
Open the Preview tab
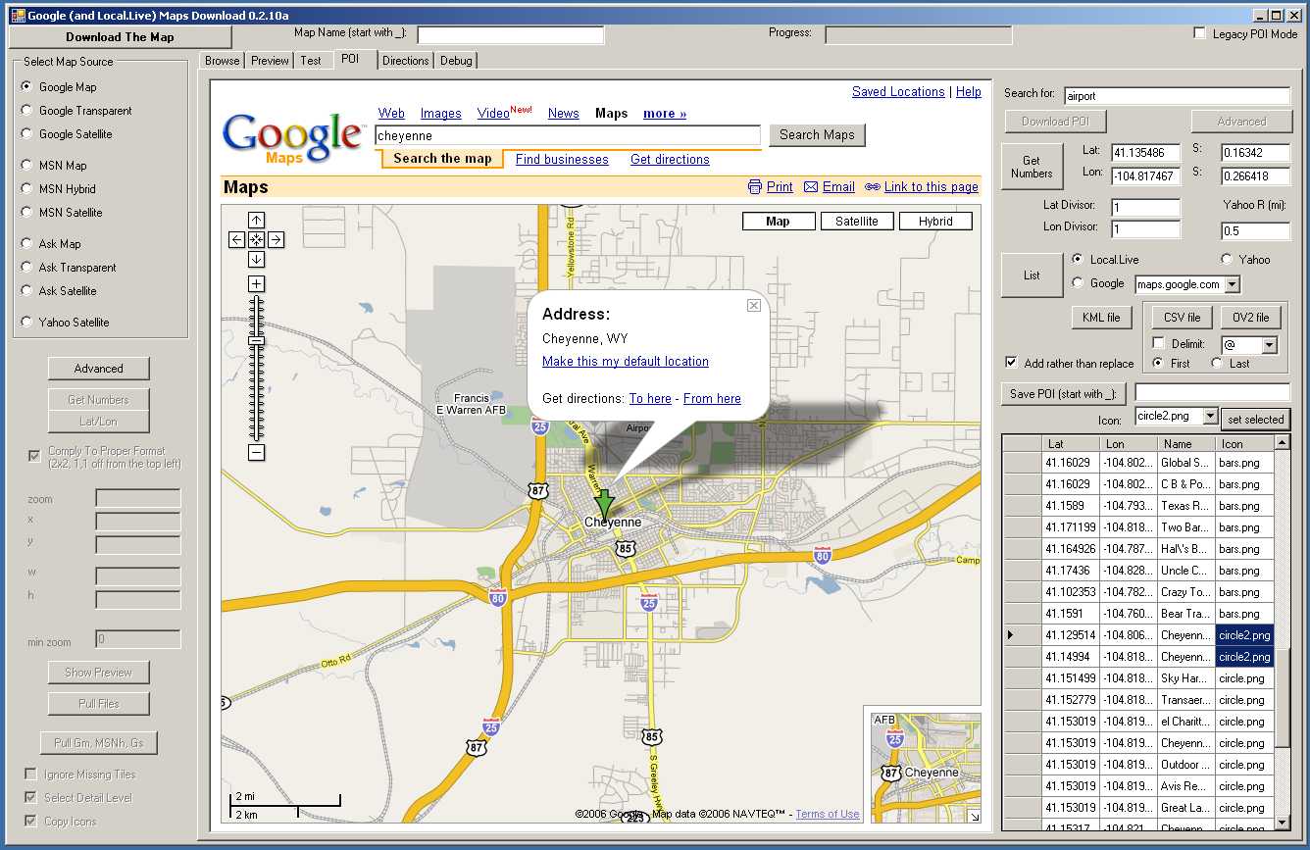(x=270, y=61)
